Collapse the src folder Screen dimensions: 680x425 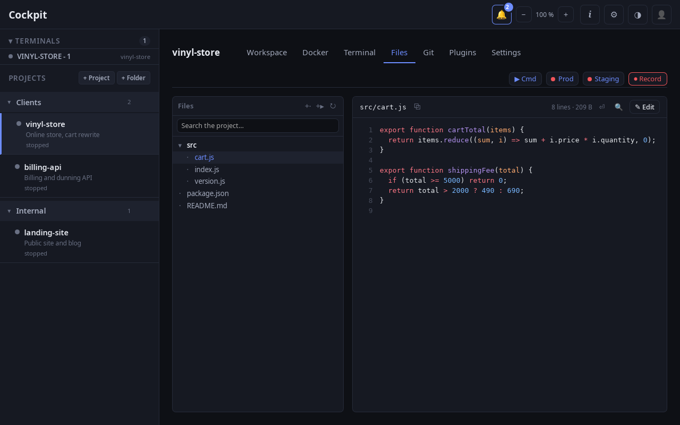pos(258,145)
